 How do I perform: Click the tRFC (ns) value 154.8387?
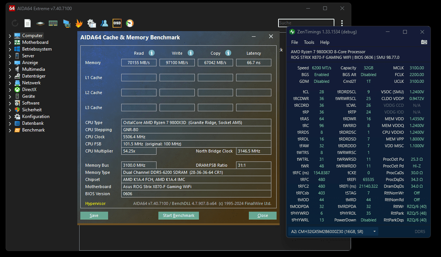[x=322, y=173]
